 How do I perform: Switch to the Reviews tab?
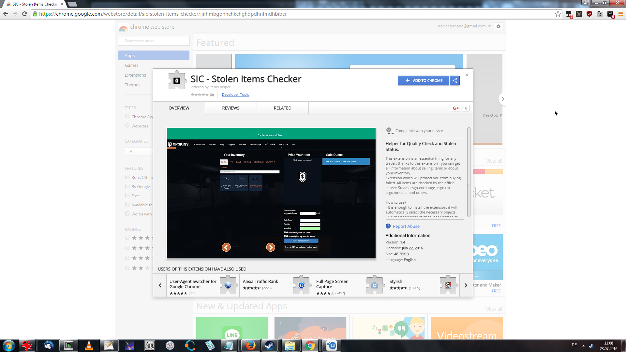click(x=231, y=108)
